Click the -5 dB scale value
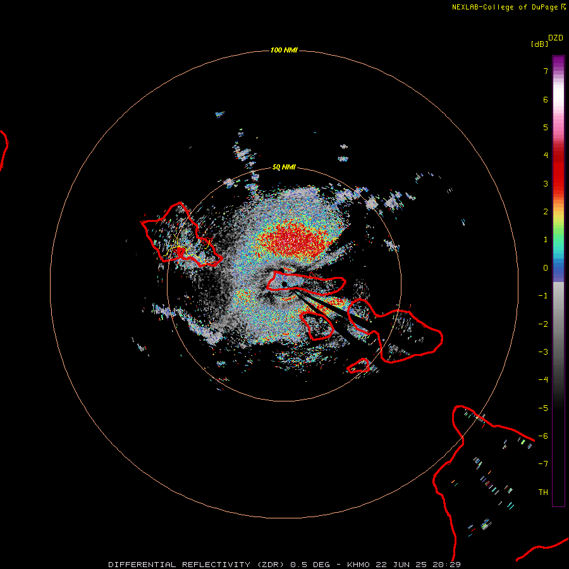Viewport: 569px width, 569px height. tap(543, 408)
